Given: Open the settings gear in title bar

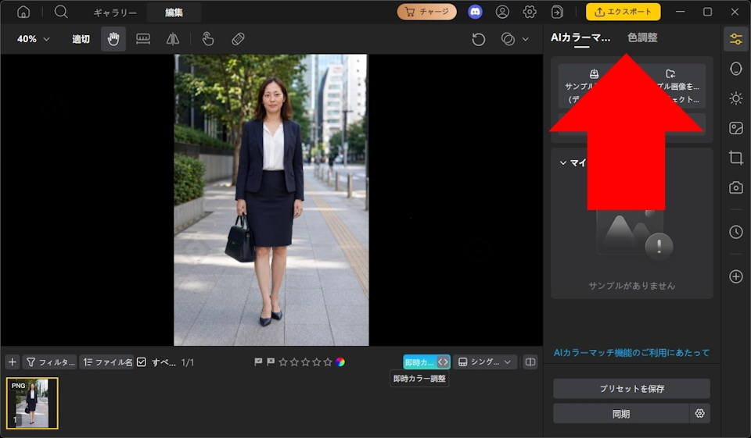Looking at the screenshot, I should point(530,12).
